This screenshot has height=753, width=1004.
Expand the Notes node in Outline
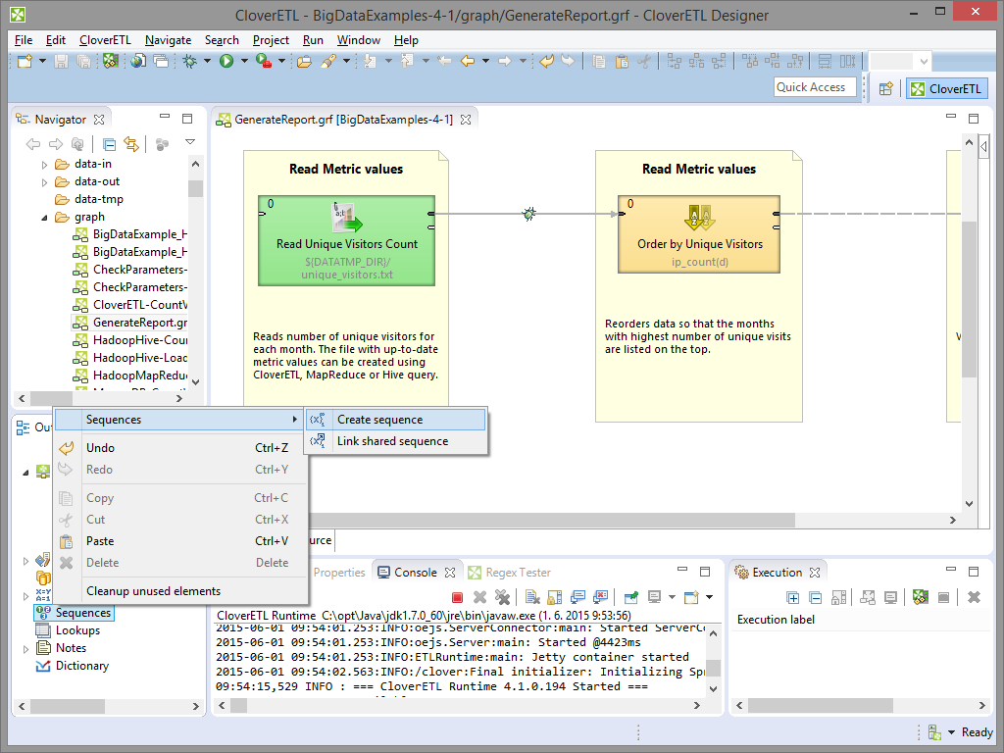click(x=25, y=648)
